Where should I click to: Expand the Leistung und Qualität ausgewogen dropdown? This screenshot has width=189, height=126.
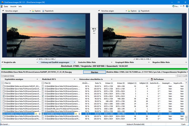pyautogui.click(x=57, y=62)
